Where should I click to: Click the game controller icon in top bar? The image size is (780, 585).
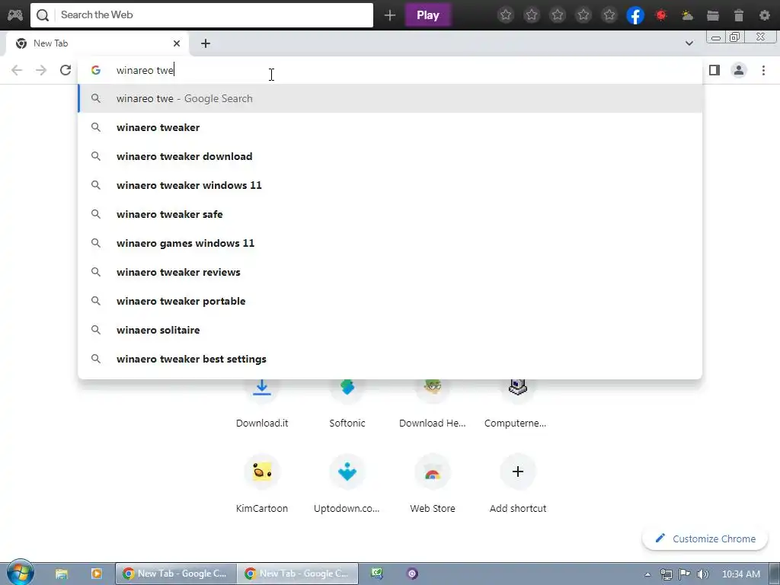[x=15, y=15]
